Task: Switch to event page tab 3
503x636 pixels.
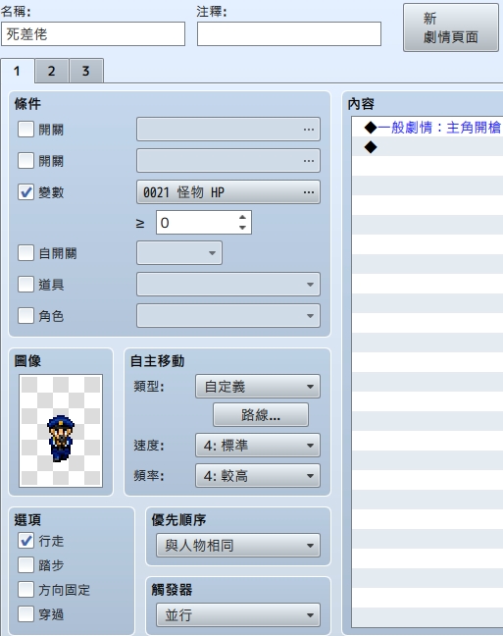Action: [86, 71]
